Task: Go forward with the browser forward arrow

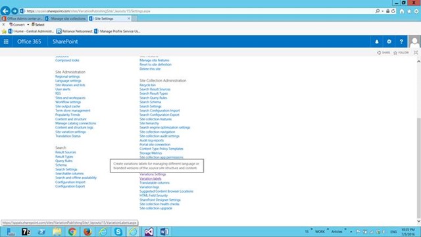Action: tap(14, 11)
